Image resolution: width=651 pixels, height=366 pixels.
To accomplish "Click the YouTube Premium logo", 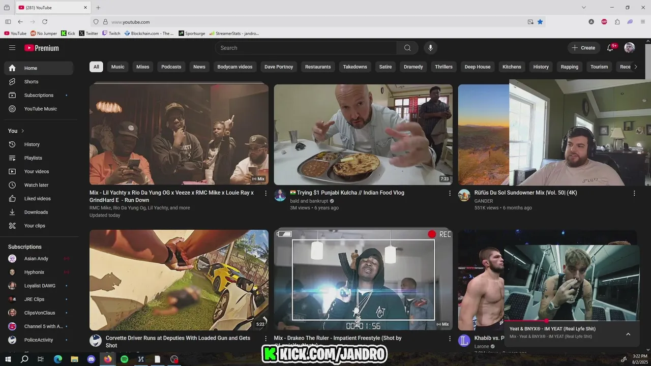I will click(42, 48).
